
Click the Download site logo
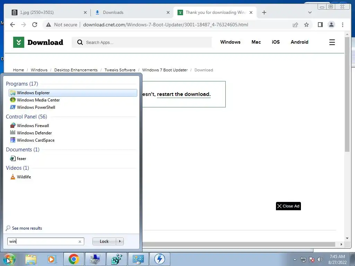(38, 42)
